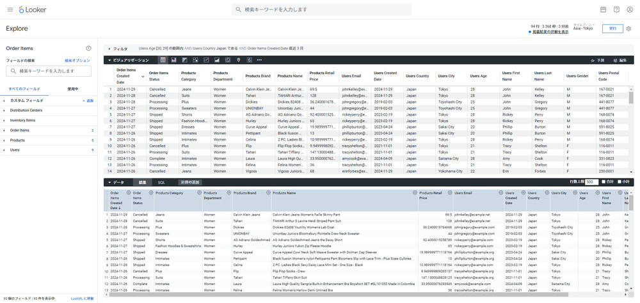
Task: Open the help icon in header
Action: [616, 10]
